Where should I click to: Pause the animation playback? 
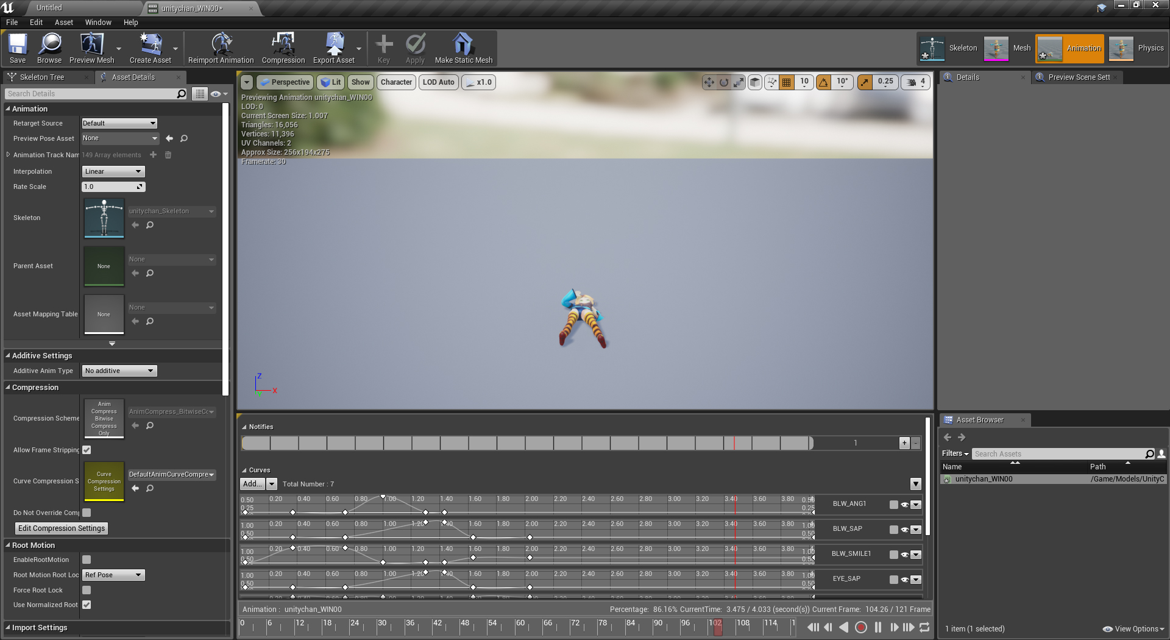click(878, 627)
